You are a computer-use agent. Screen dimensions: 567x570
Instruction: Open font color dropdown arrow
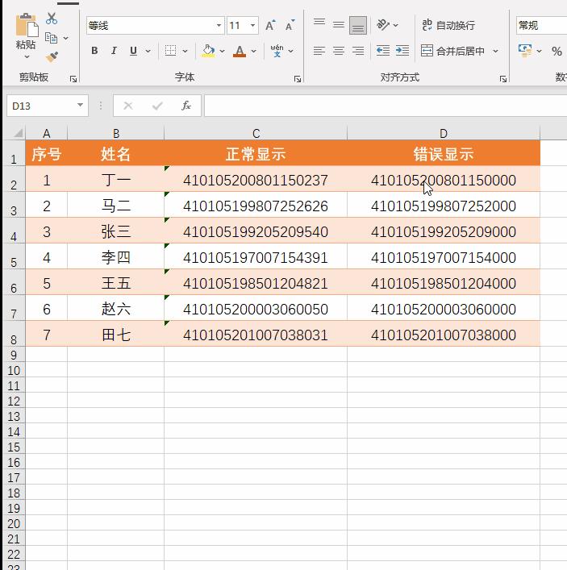pos(253,51)
